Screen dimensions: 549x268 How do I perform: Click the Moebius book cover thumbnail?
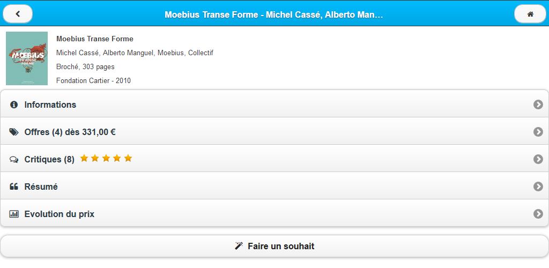pyautogui.click(x=27, y=58)
